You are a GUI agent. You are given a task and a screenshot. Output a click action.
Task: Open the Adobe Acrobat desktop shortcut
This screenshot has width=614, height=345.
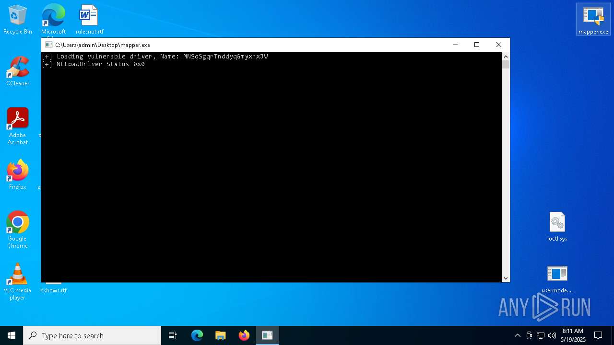[x=18, y=126]
